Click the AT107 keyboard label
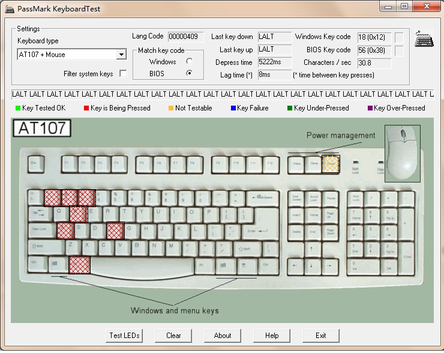Screen dimensions: 444x353 [x=42, y=128]
